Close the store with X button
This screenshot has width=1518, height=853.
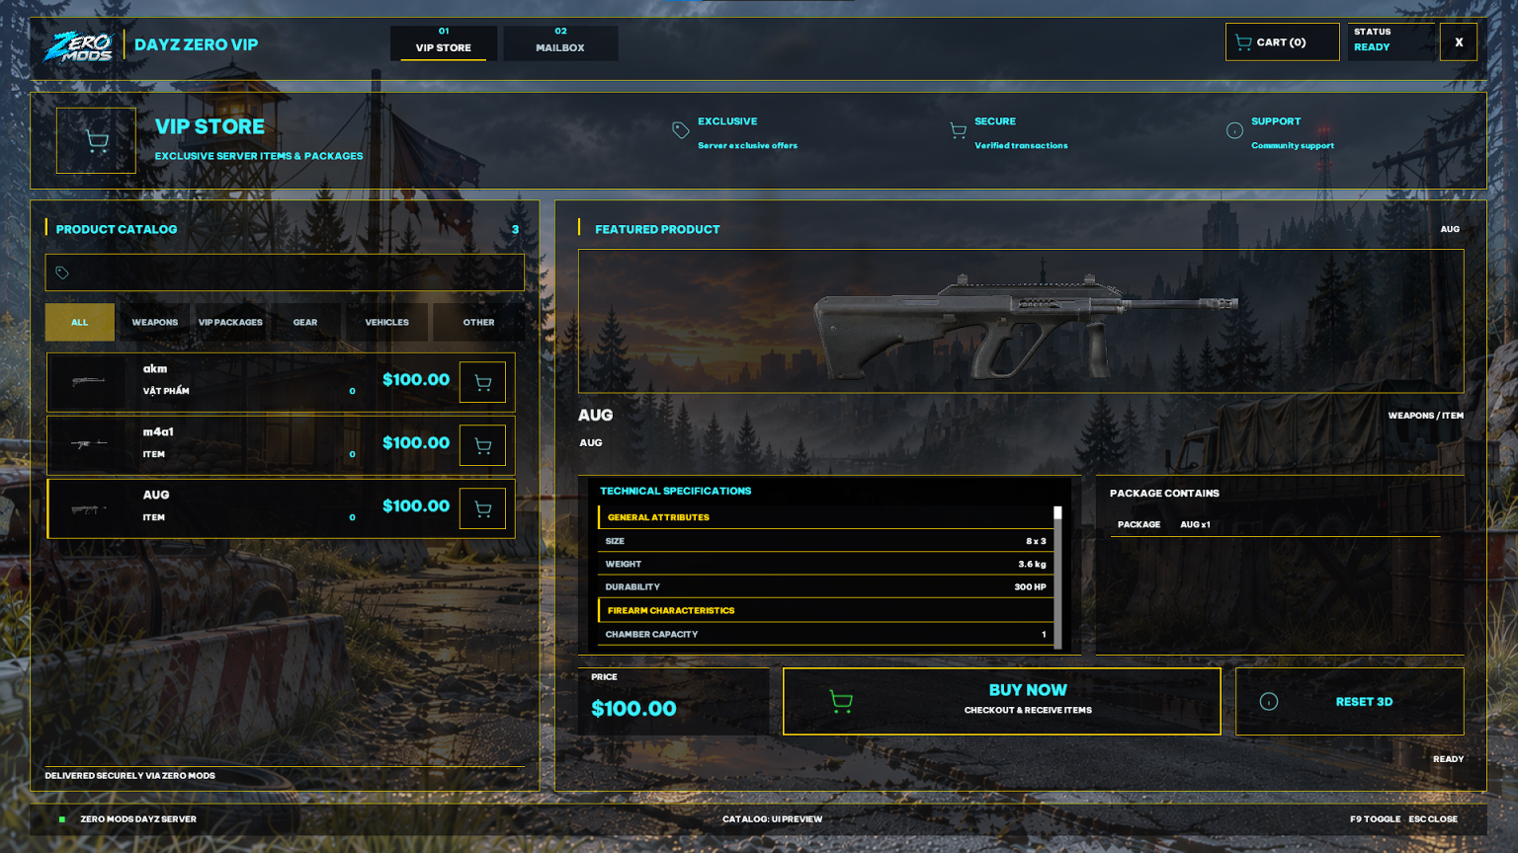1458,42
